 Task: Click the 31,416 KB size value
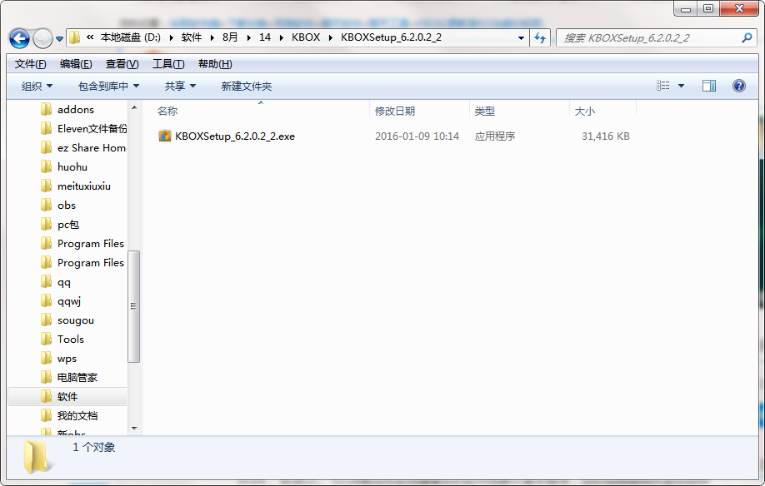(606, 136)
